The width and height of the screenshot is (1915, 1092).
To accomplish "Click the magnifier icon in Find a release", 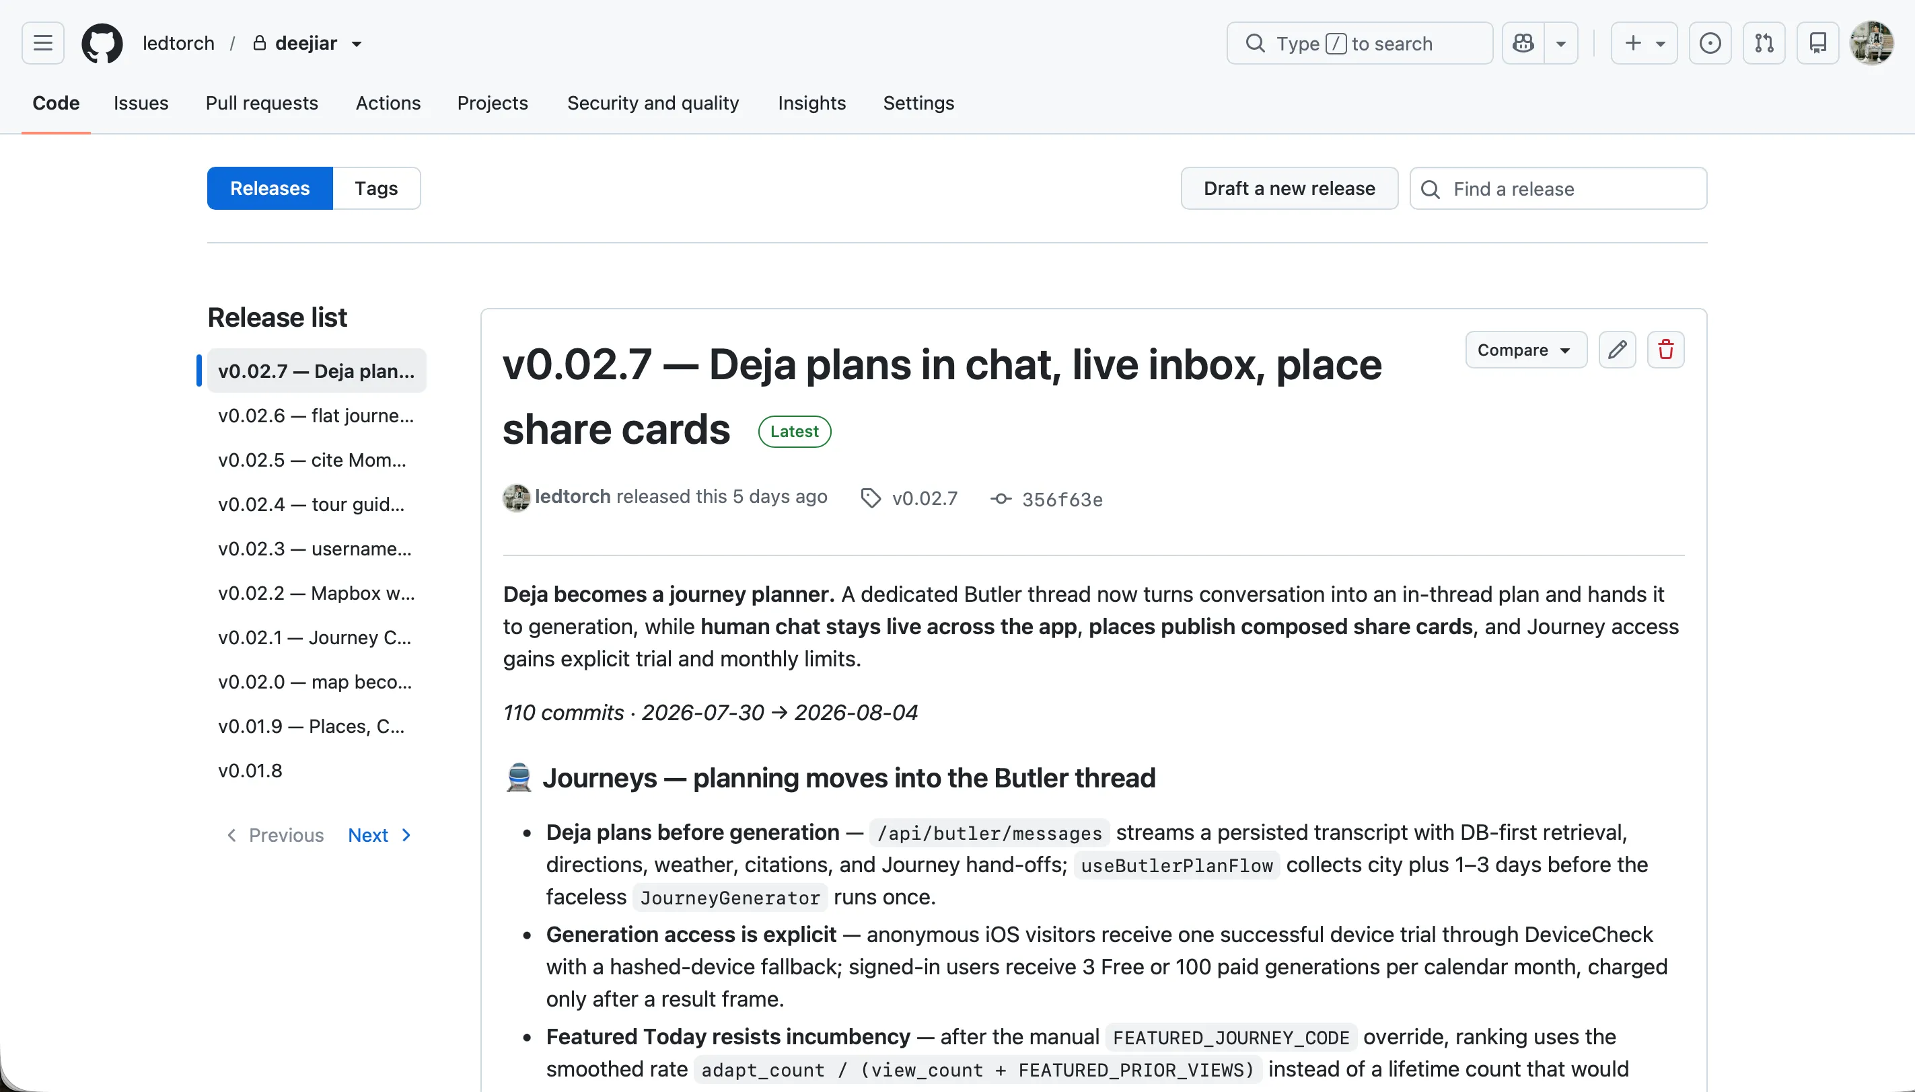I will pos(1431,189).
